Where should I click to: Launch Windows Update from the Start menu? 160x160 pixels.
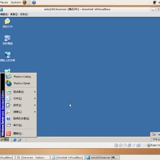pyautogui.click(x=21, y=83)
